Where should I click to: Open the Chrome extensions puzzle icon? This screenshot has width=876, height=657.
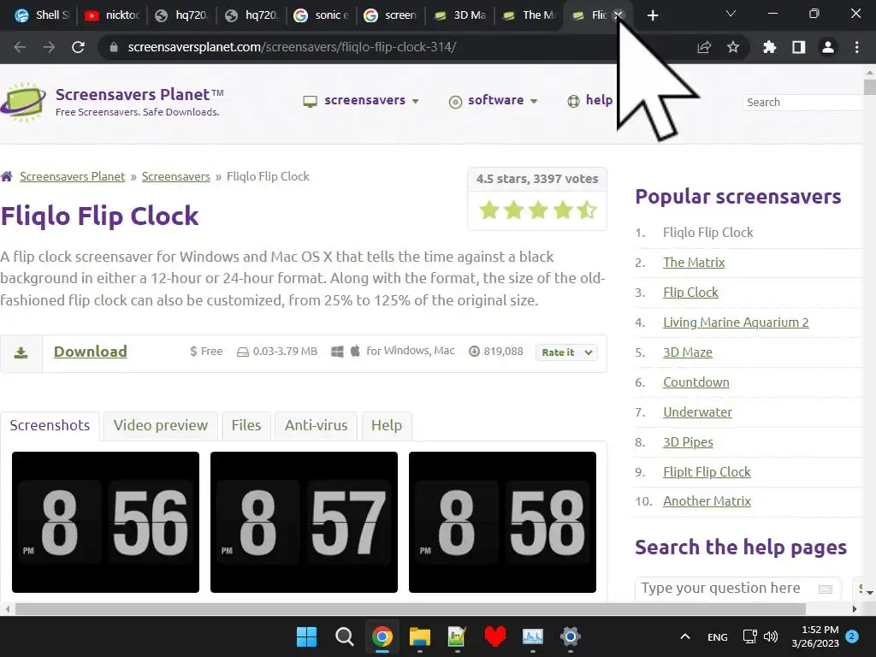tap(769, 47)
